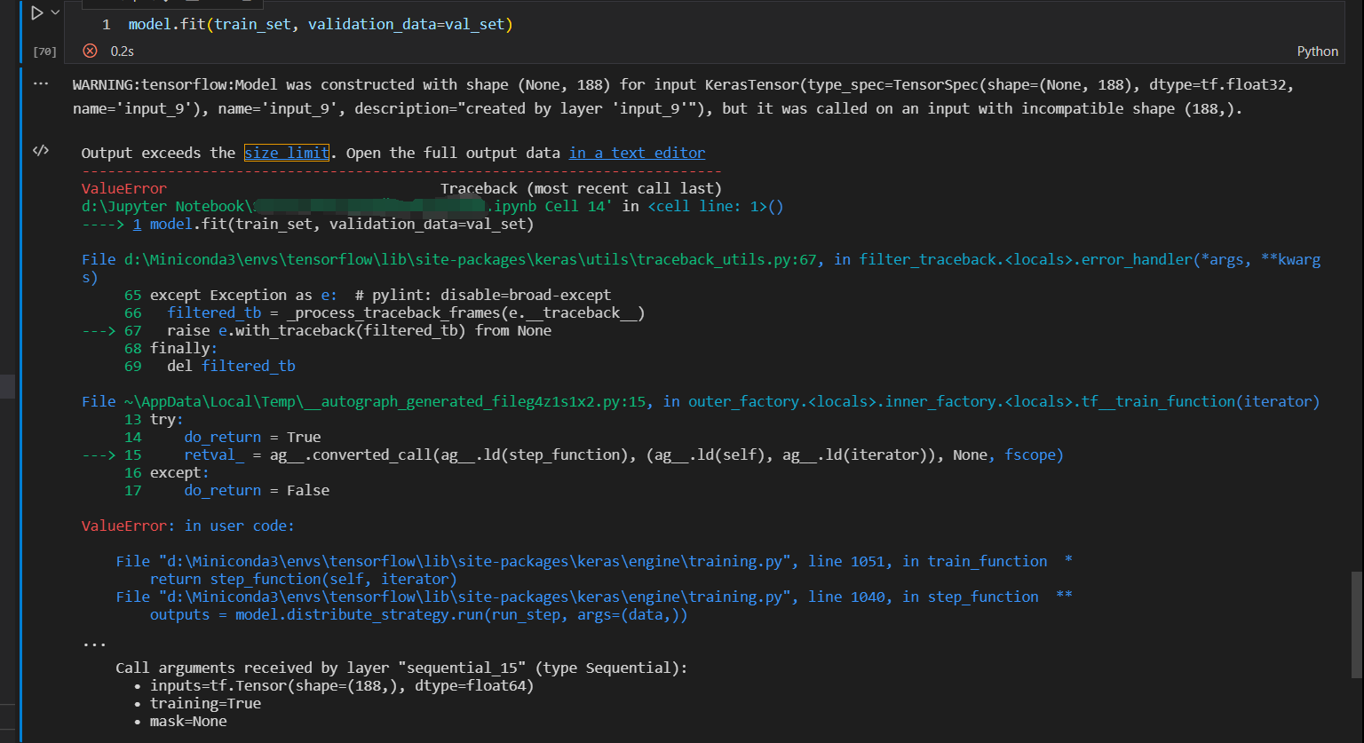Click the 'training=True' argument text
This screenshot has height=743, width=1364.
coord(205,703)
